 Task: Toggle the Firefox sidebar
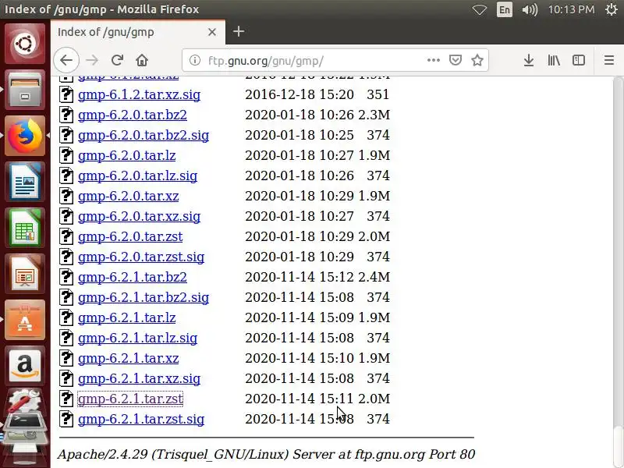tap(579, 60)
